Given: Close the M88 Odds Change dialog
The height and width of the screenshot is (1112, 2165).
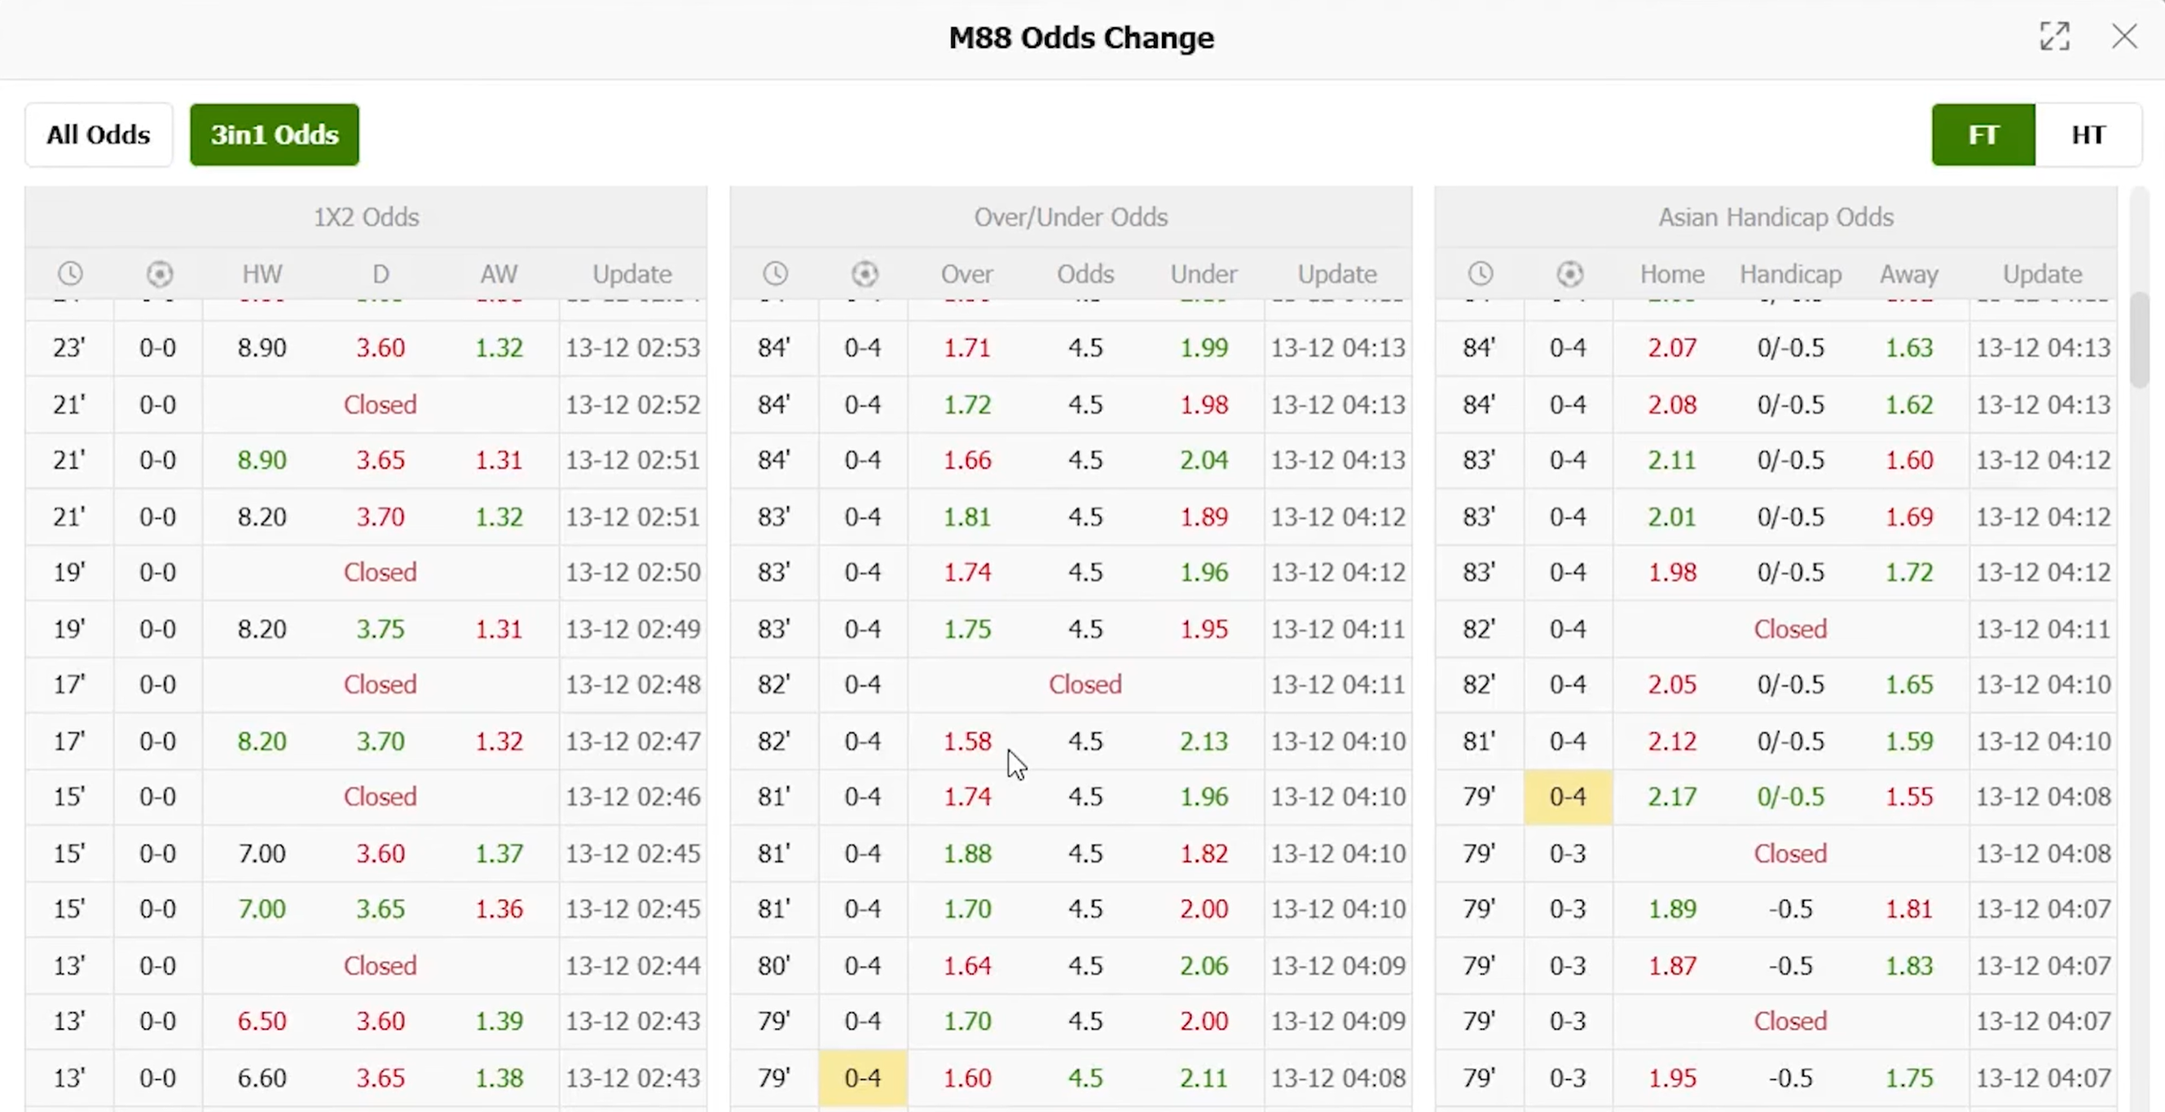Looking at the screenshot, I should 2123,36.
